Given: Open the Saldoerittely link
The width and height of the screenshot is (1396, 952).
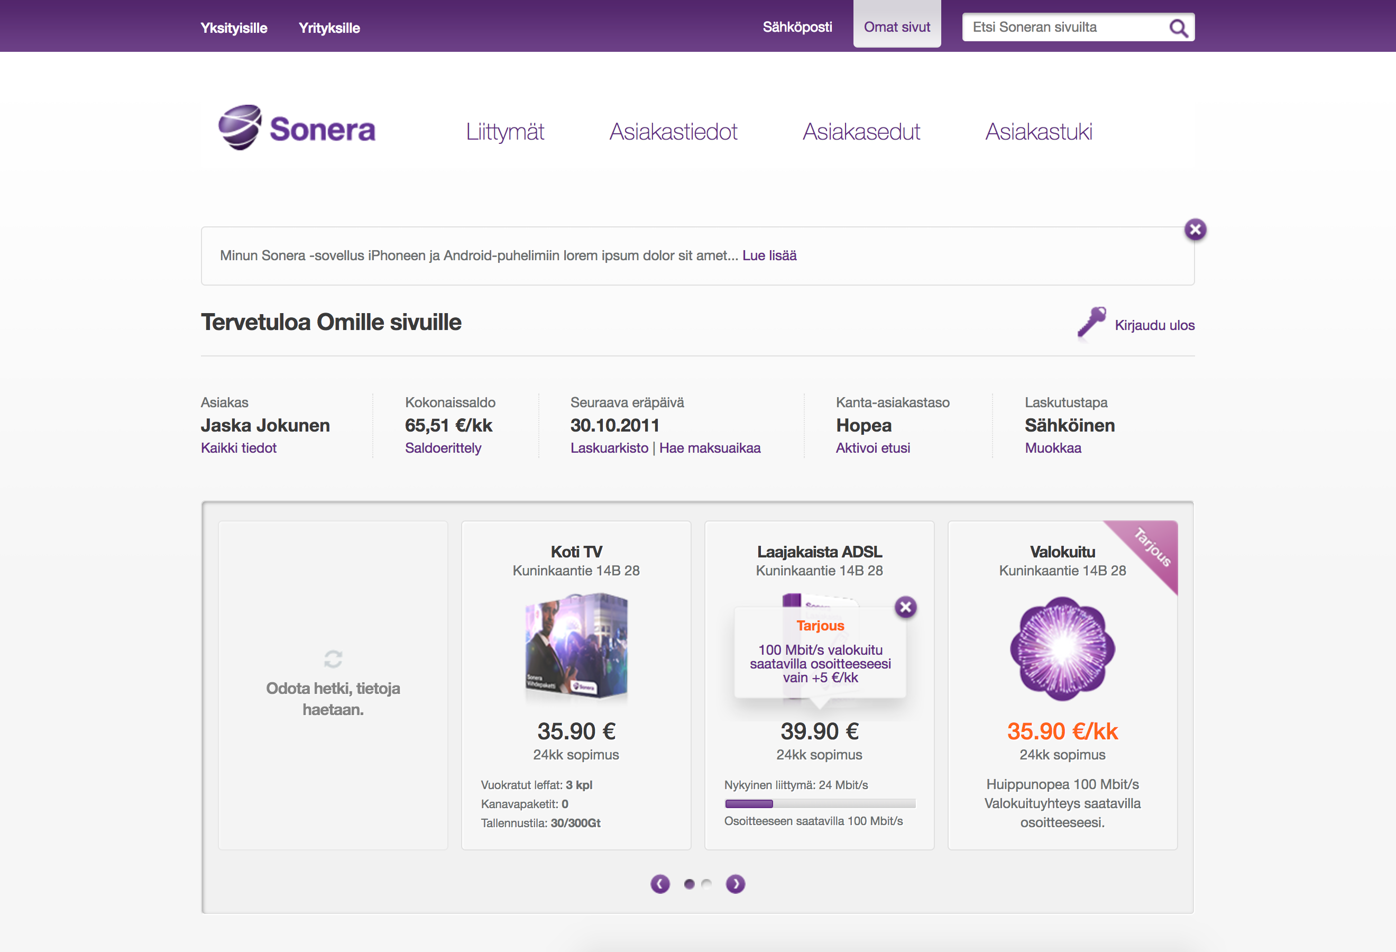Looking at the screenshot, I should 443,448.
